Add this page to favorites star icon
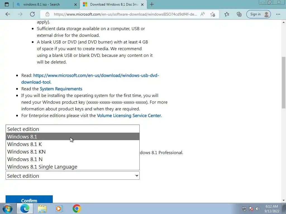Viewport: 286px width, 214px height. pos(213,14)
